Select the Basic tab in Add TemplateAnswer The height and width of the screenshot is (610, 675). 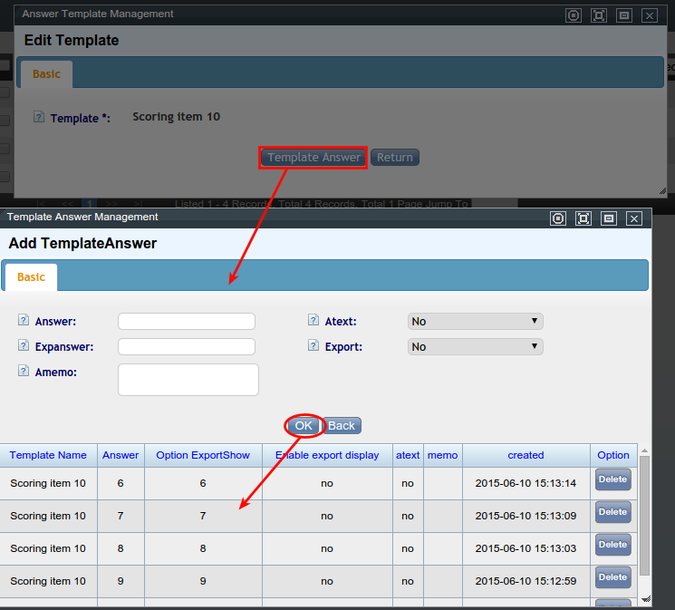31,277
